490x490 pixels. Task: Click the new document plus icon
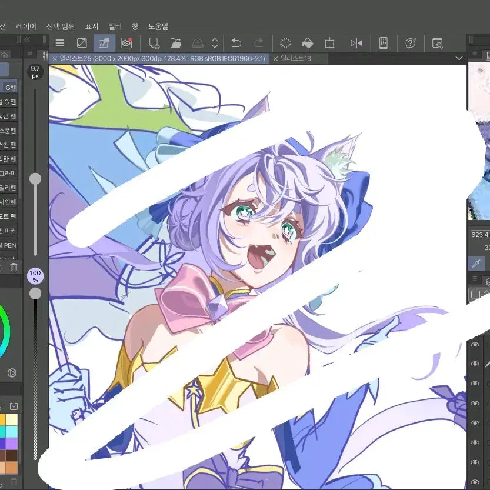click(x=154, y=43)
